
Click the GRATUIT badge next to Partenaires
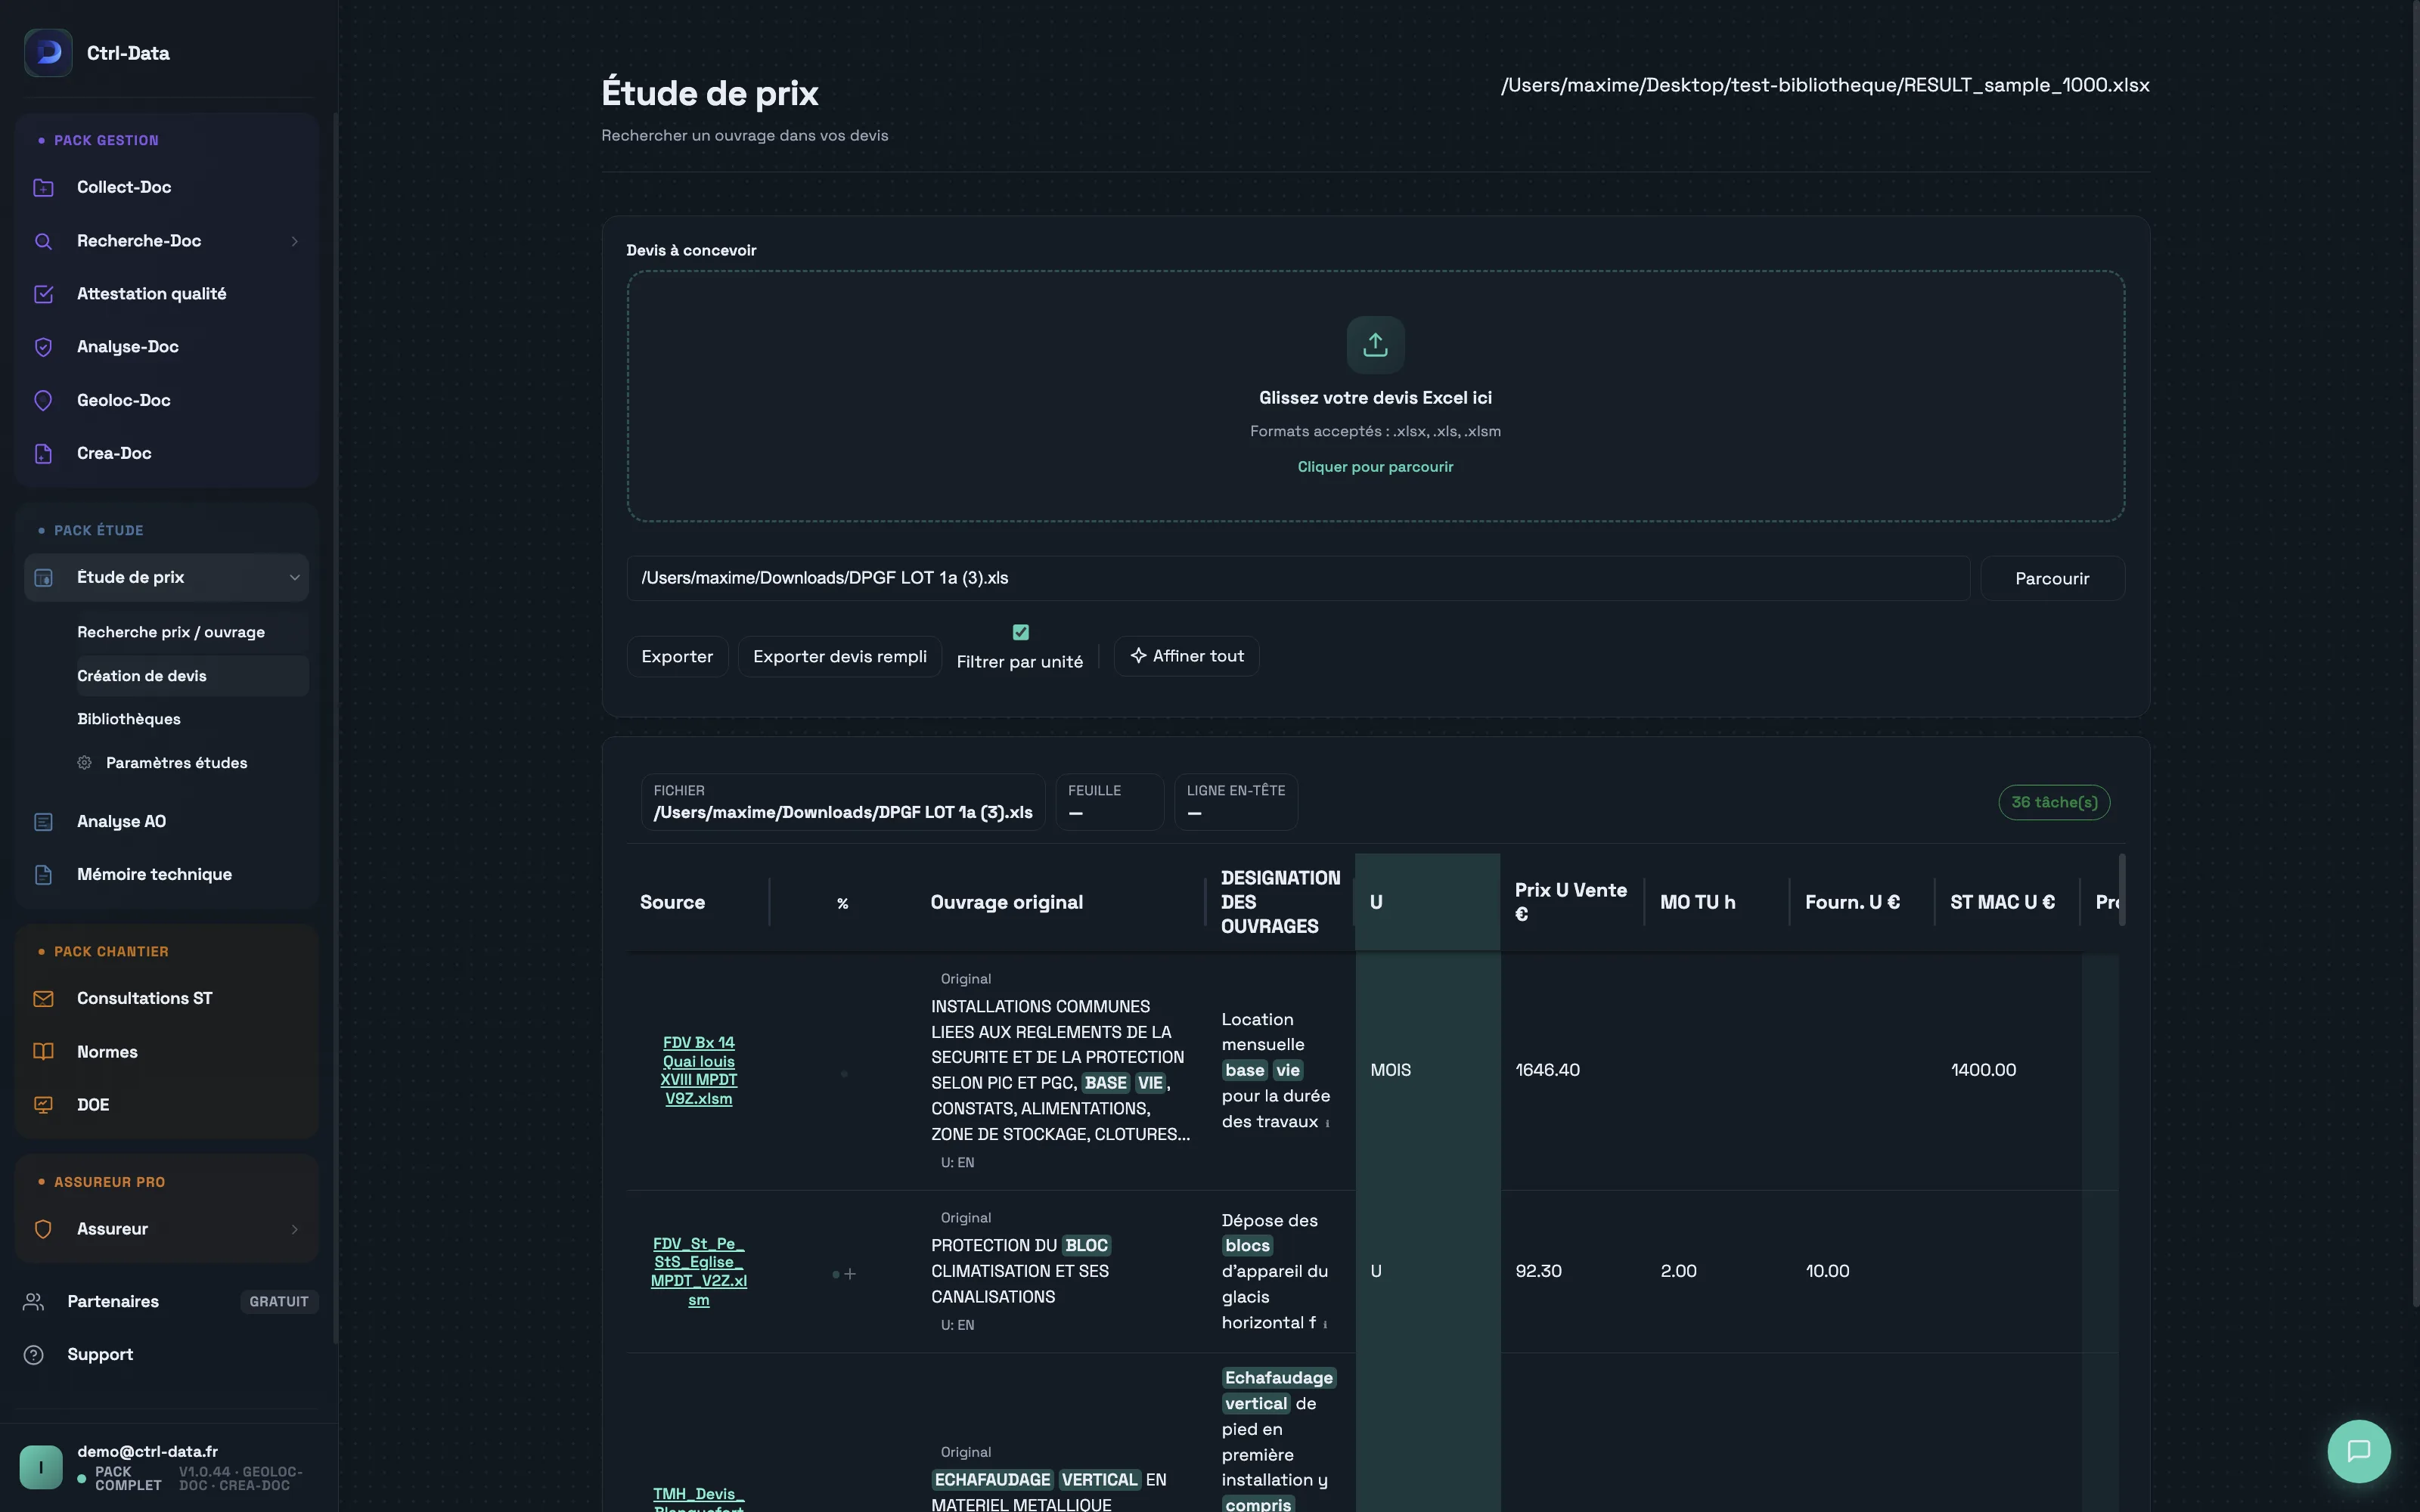(279, 1302)
